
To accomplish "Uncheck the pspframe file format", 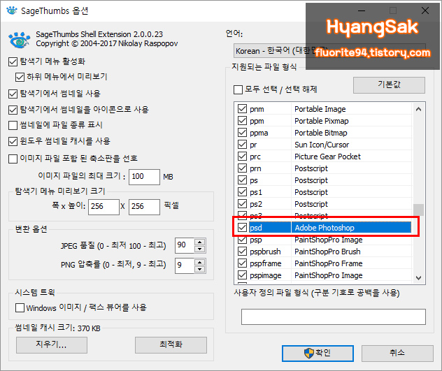I will (x=242, y=263).
